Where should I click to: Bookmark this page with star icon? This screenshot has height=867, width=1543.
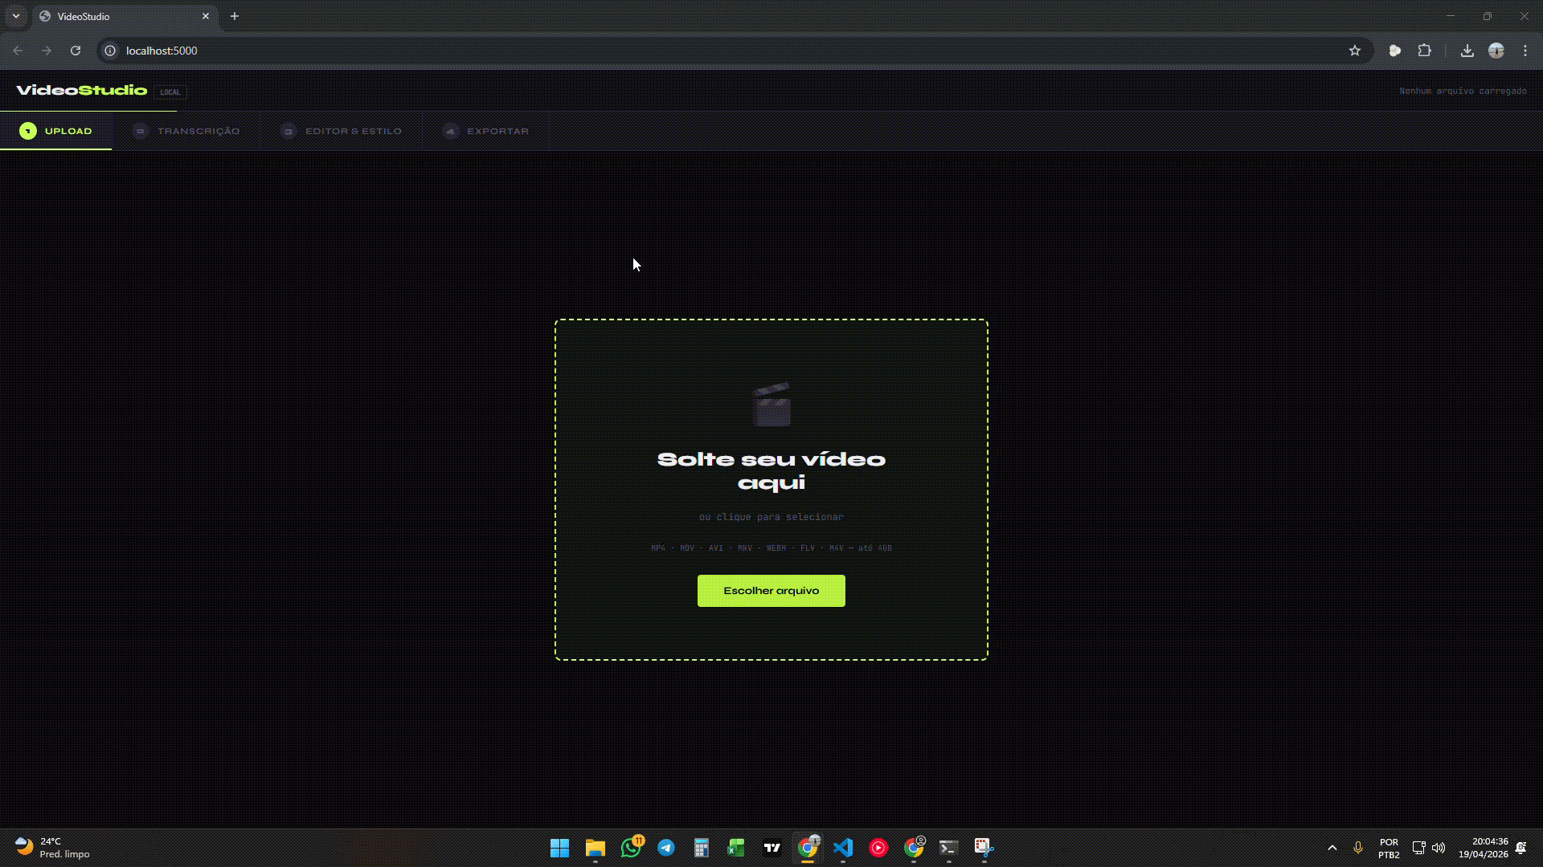coord(1355,51)
